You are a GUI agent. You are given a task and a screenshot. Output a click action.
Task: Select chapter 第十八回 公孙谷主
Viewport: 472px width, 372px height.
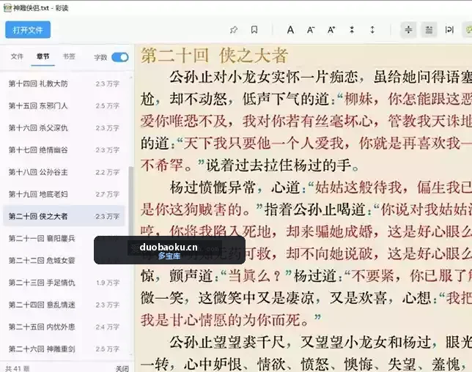point(64,172)
